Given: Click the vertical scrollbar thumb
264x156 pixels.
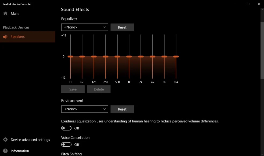Looking at the screenshot, I should (262, 50).
